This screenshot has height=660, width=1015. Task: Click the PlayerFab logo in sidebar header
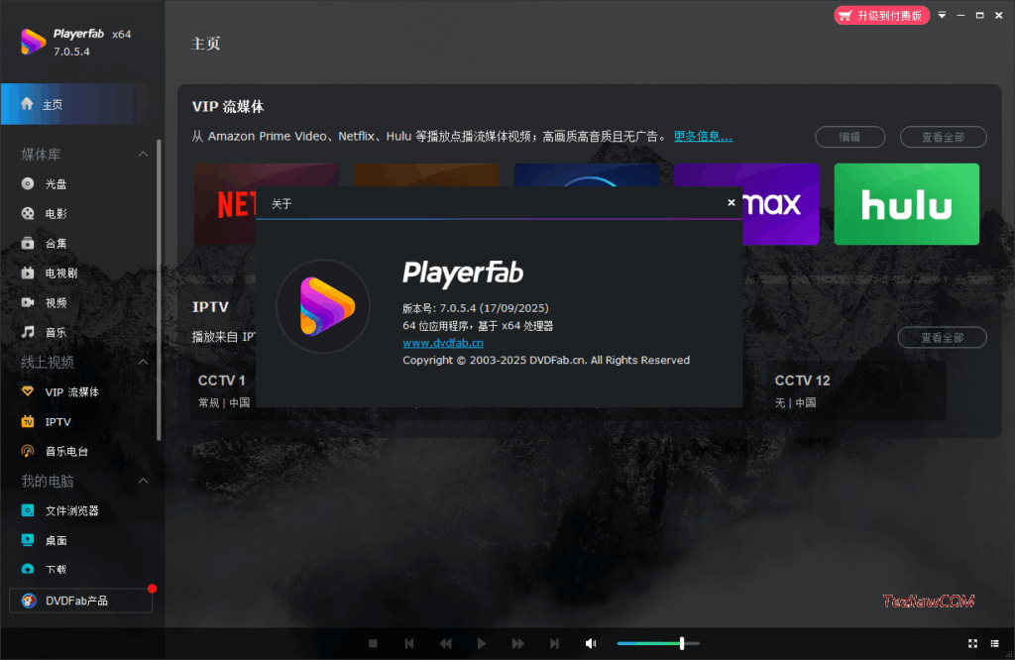33,42
